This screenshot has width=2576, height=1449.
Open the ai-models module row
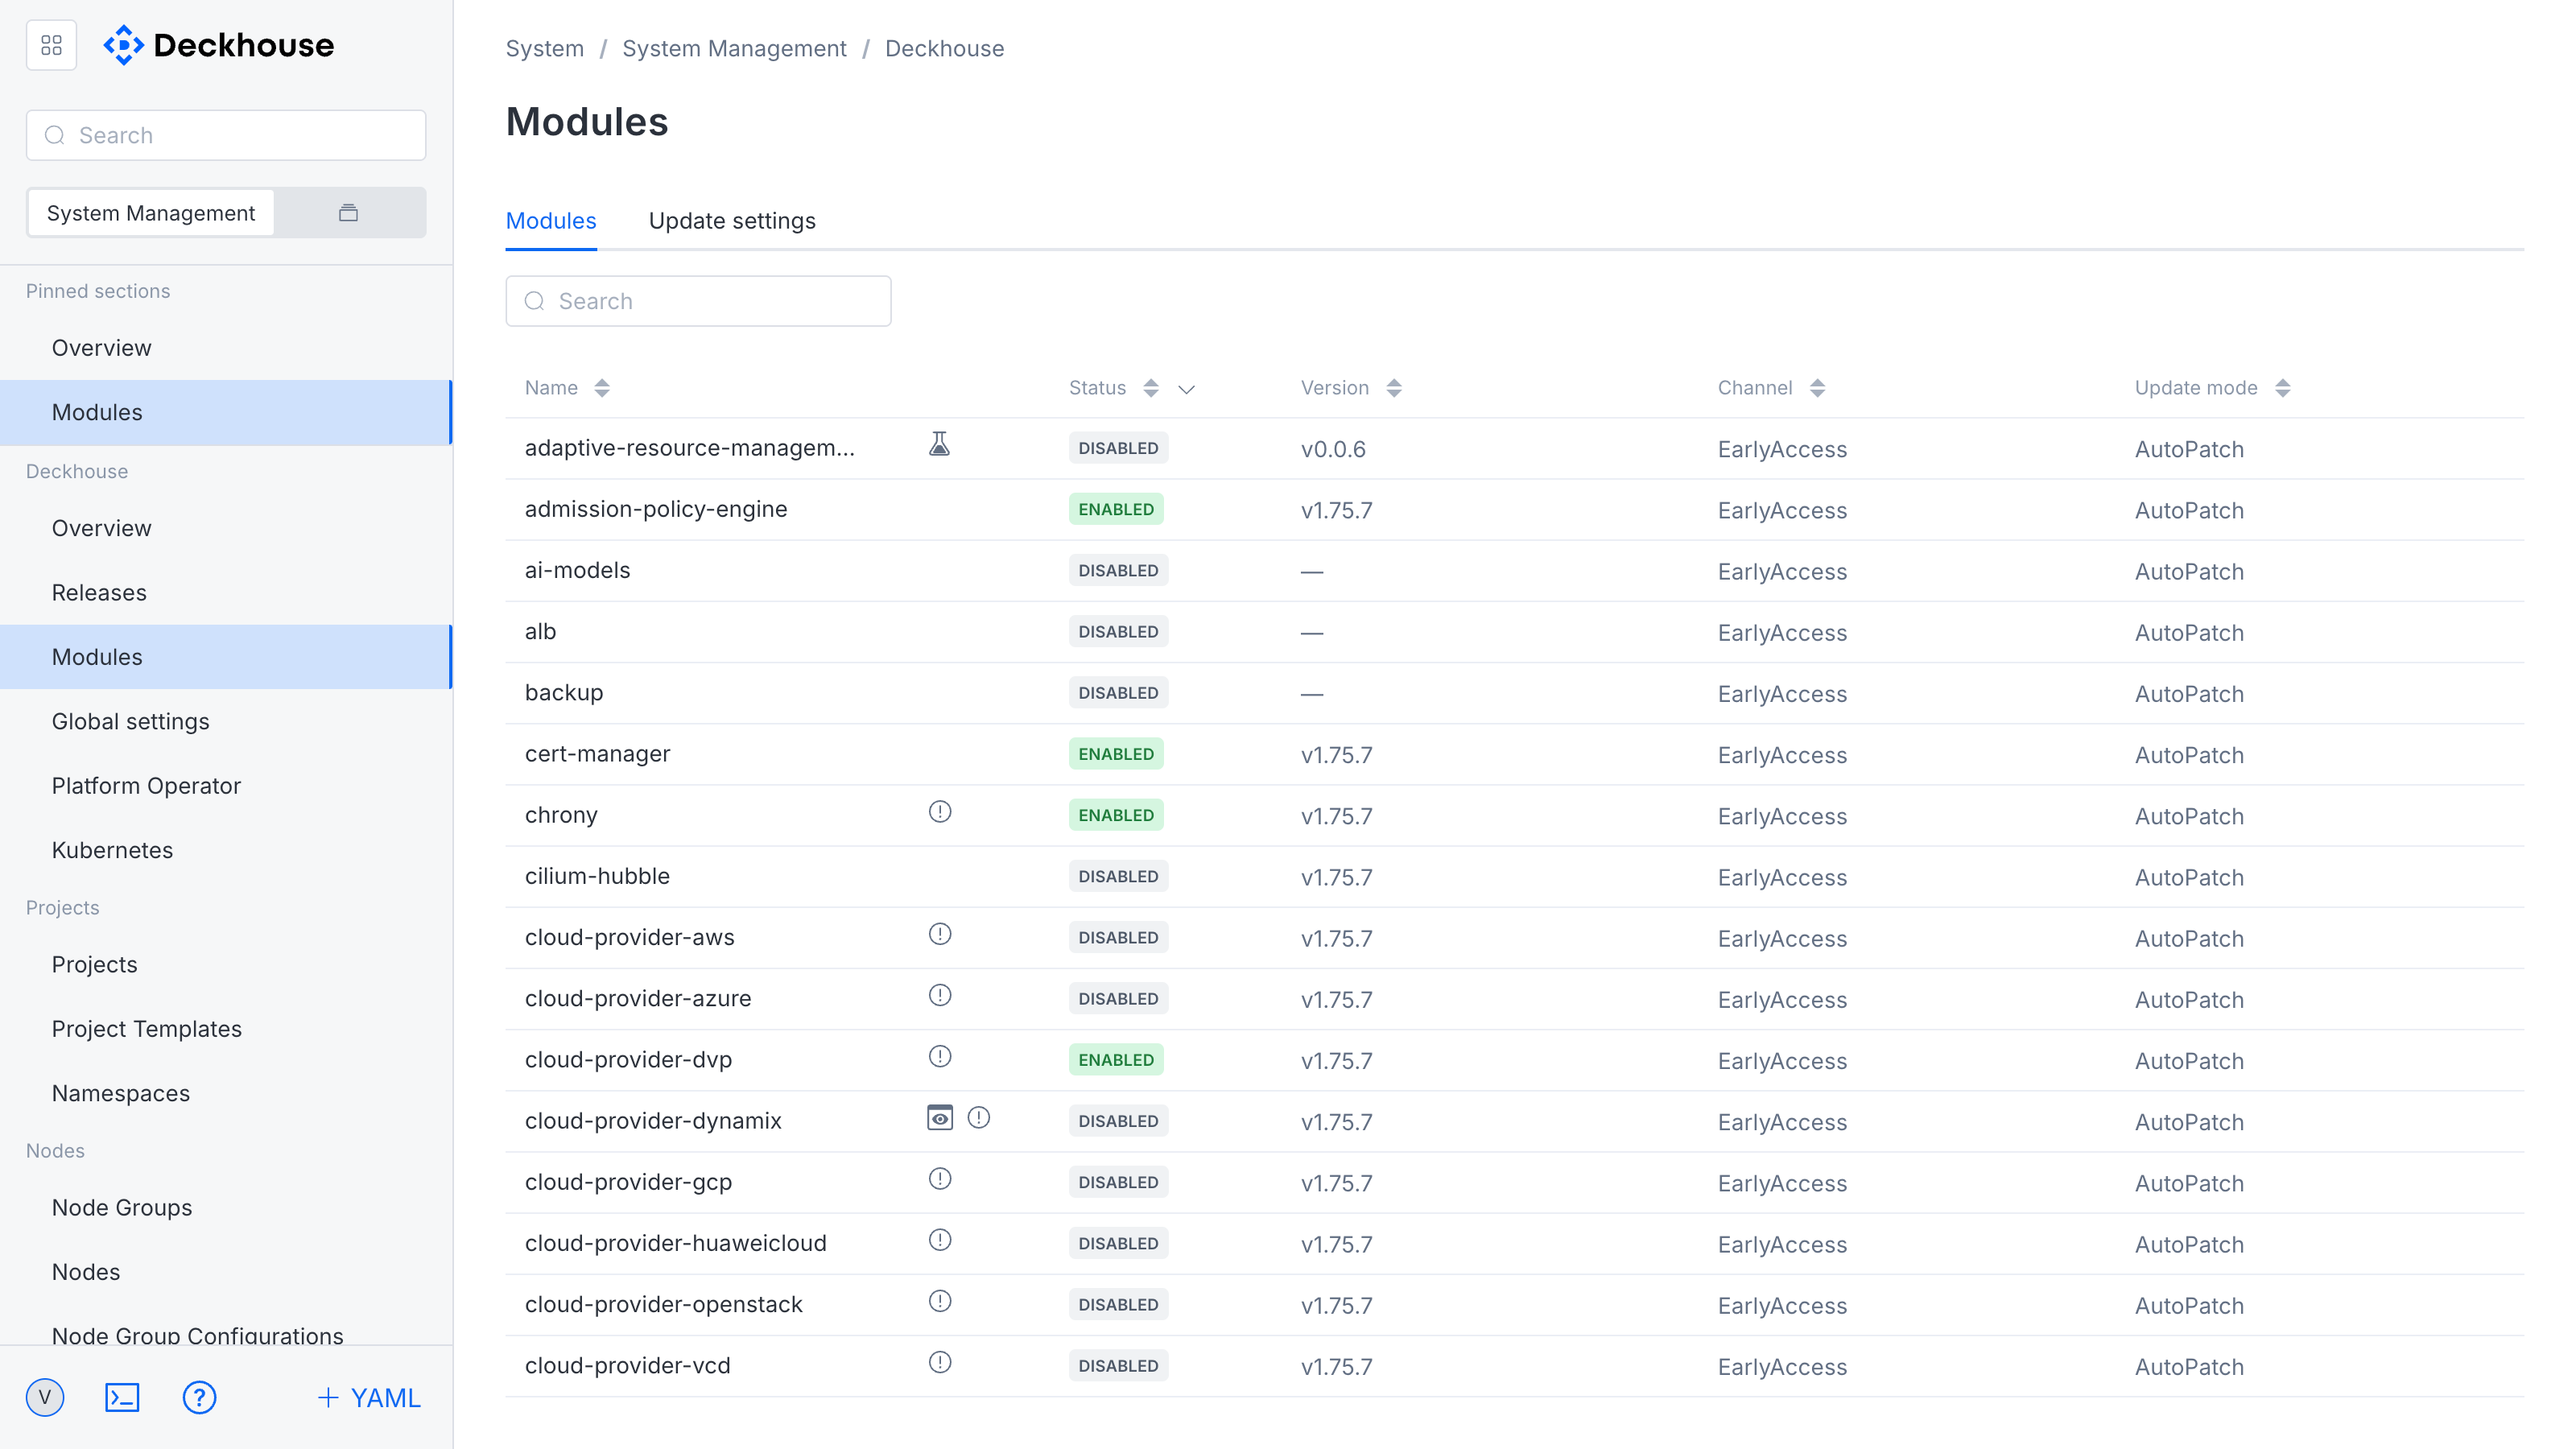click(1514, 570)
